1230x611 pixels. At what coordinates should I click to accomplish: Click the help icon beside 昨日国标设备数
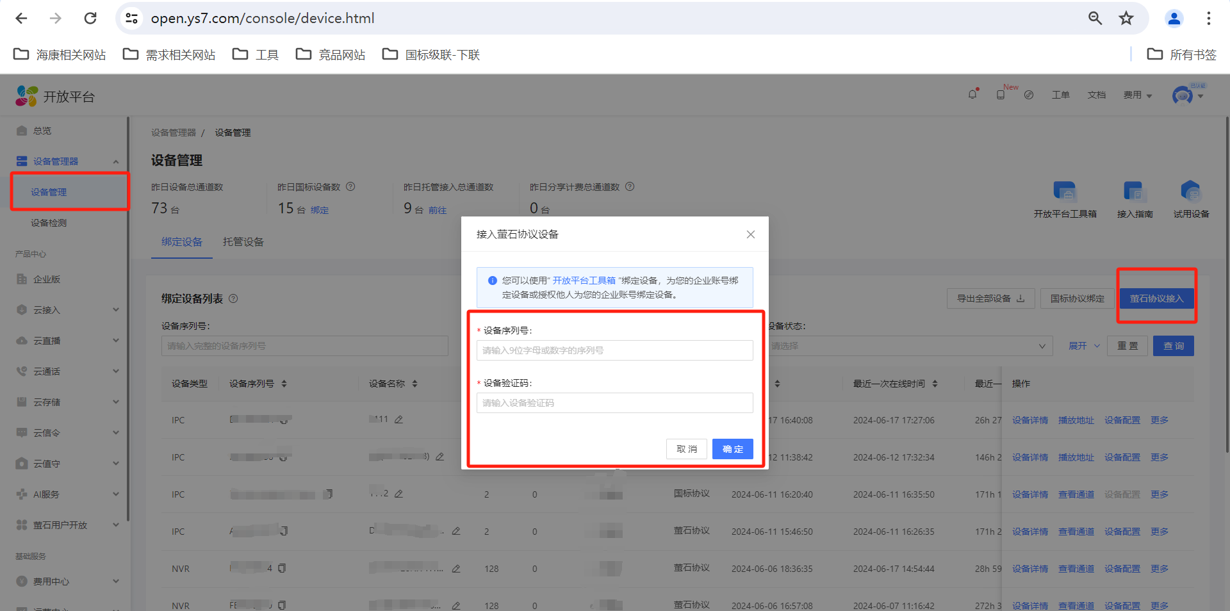[350, 187]
